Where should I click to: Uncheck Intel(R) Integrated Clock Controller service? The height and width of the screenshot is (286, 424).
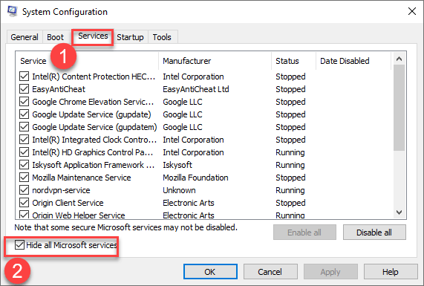[24, 140]
